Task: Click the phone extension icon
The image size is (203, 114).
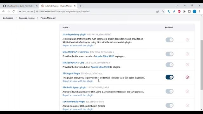Action: 169,11
